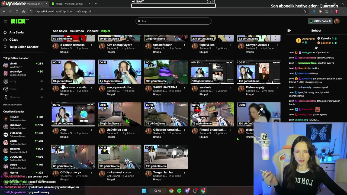
Task: Open recommended channel Ebonivon
Action: (23, 126)
